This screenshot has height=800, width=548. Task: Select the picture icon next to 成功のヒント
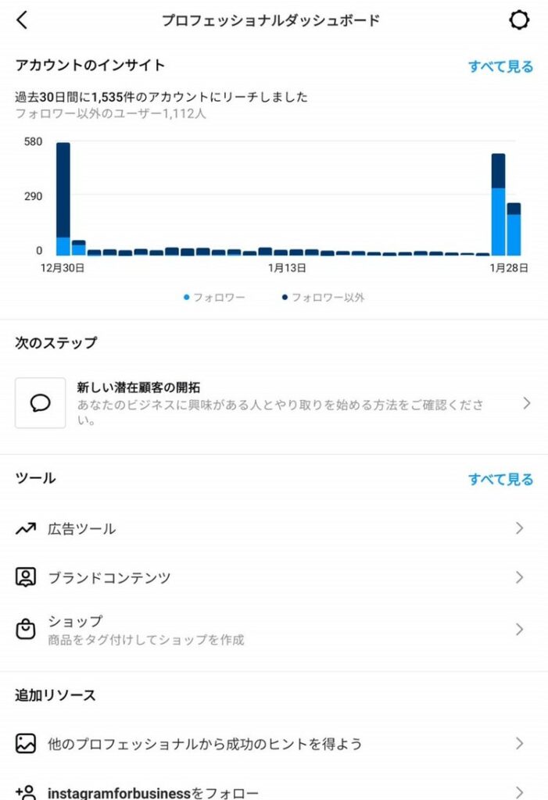click(26, 745)
